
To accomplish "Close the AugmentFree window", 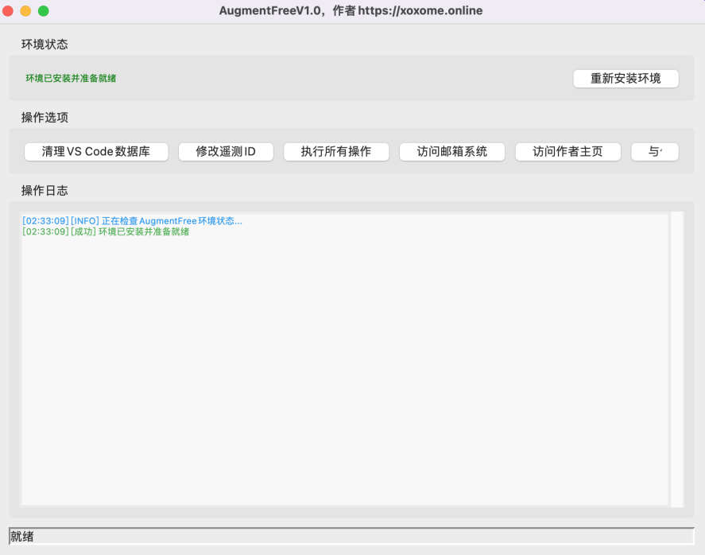I will [x=8, y=11].
